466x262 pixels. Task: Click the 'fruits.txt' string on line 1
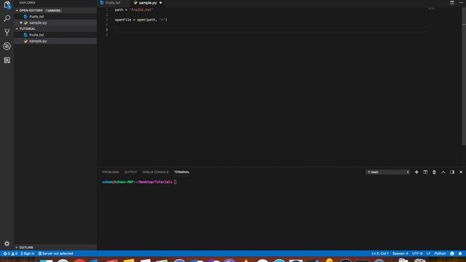[x=141, y=9]
